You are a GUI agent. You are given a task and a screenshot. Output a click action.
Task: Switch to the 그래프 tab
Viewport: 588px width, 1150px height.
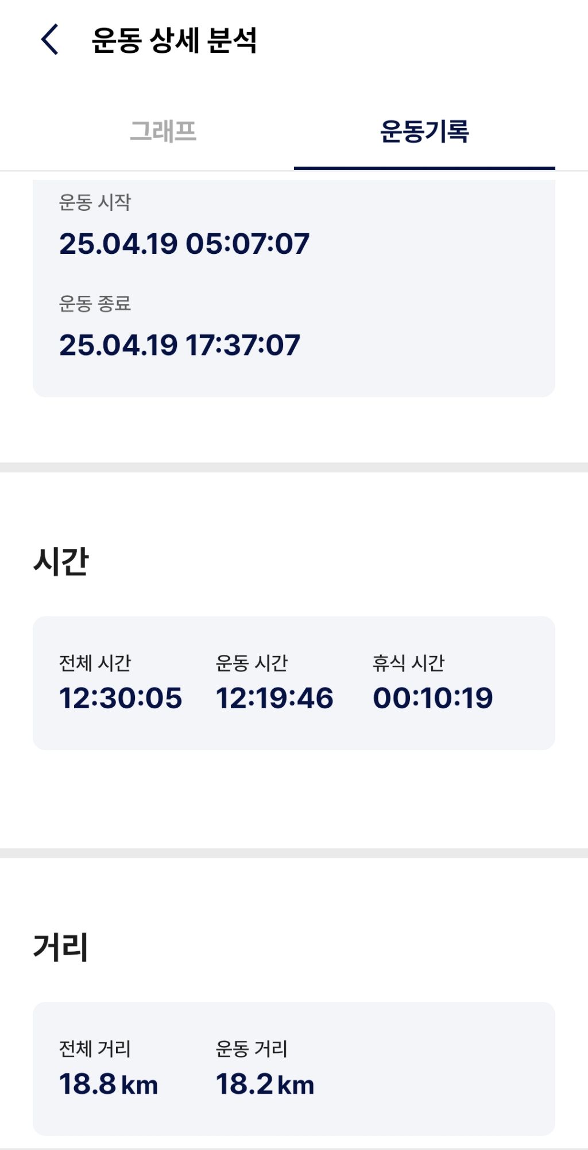tap(163, 131)
